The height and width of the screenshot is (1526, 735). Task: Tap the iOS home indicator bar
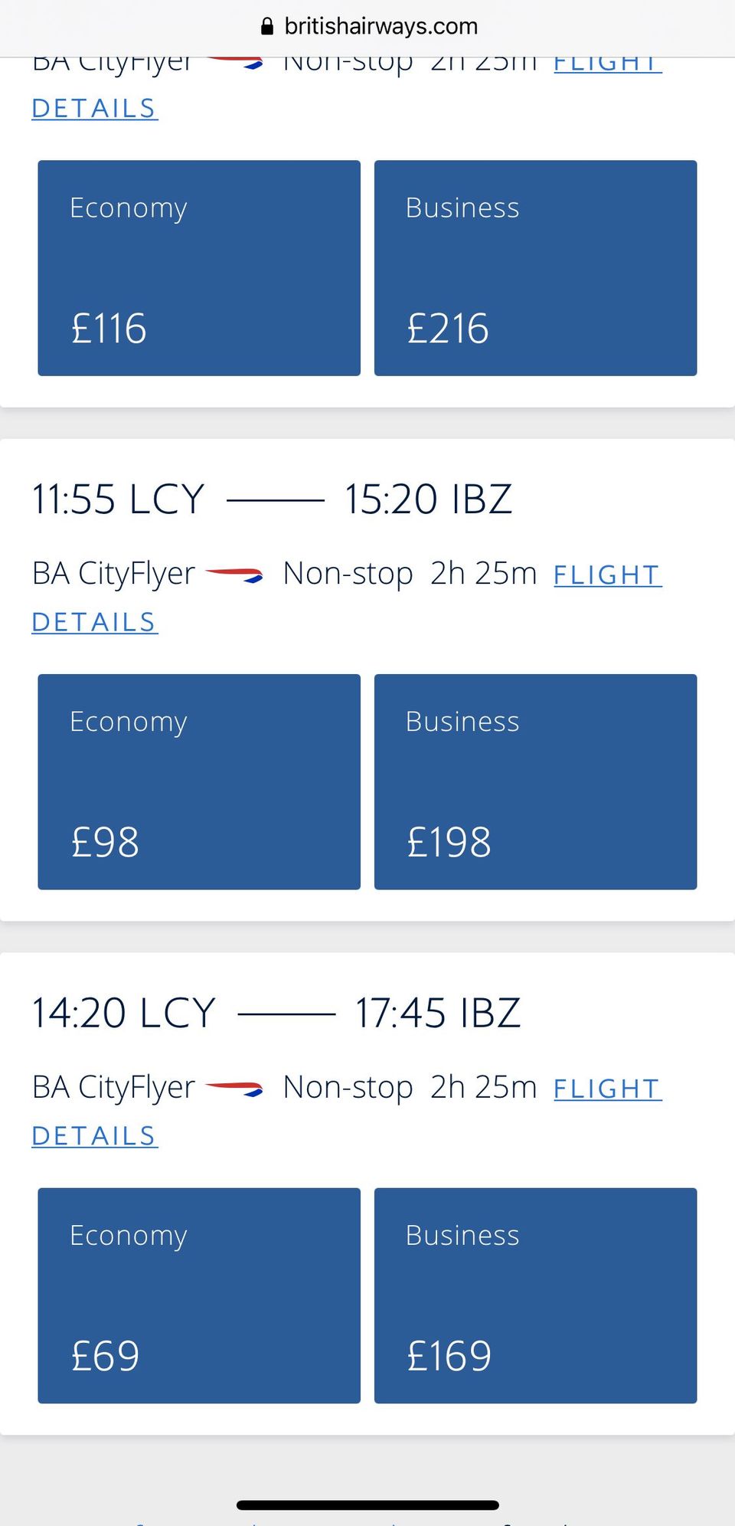(x=367, y=1505)
